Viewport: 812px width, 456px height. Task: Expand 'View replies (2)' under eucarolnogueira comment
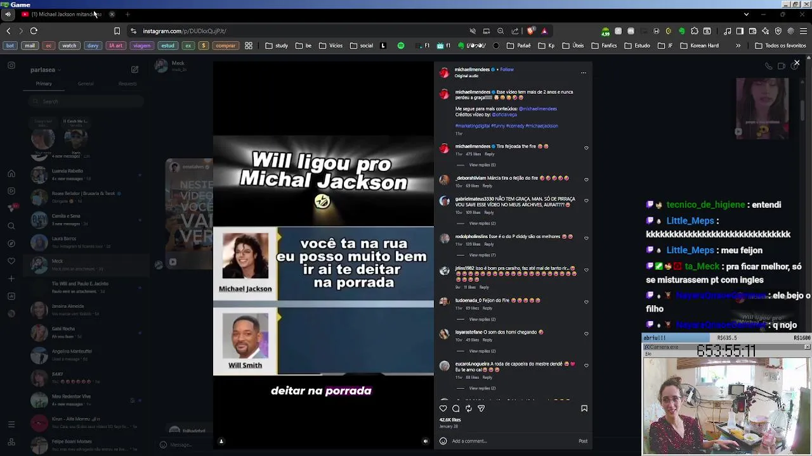tap(482, 388)
